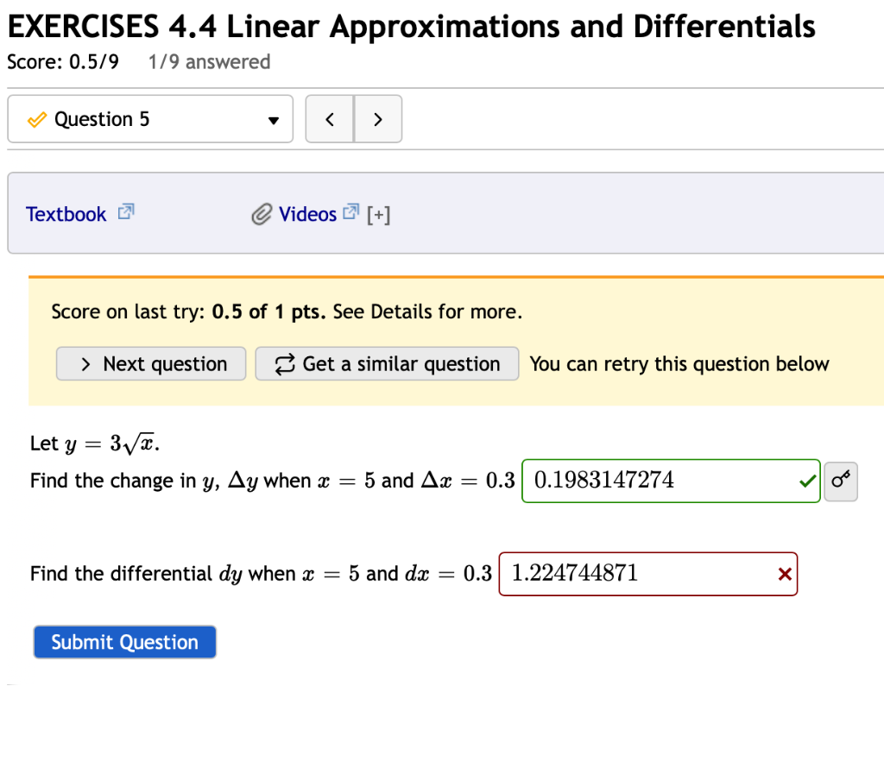Click the gold check icon on Question 5
The width and height of the screenshot is (884, 768).
[x=36, y=118]
